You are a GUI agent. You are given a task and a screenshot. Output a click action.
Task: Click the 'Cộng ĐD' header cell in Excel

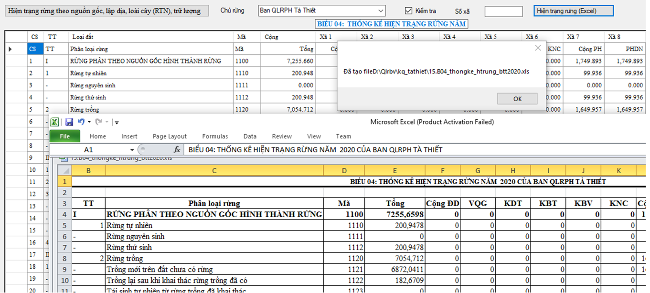click(443, 203)
